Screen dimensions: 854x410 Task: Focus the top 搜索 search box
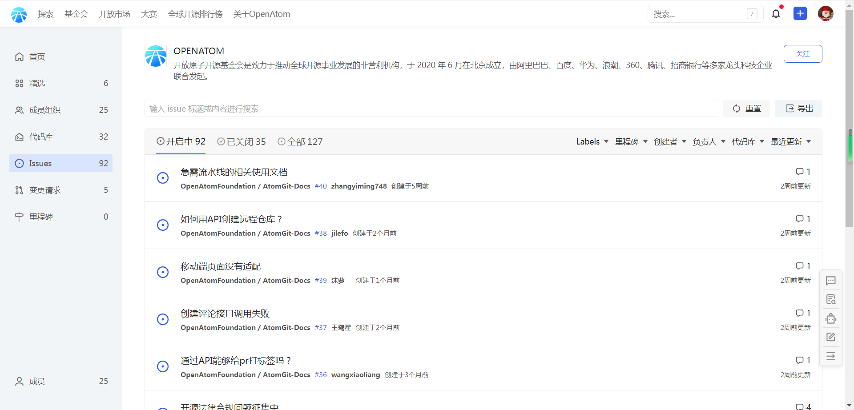pos(705,14)
